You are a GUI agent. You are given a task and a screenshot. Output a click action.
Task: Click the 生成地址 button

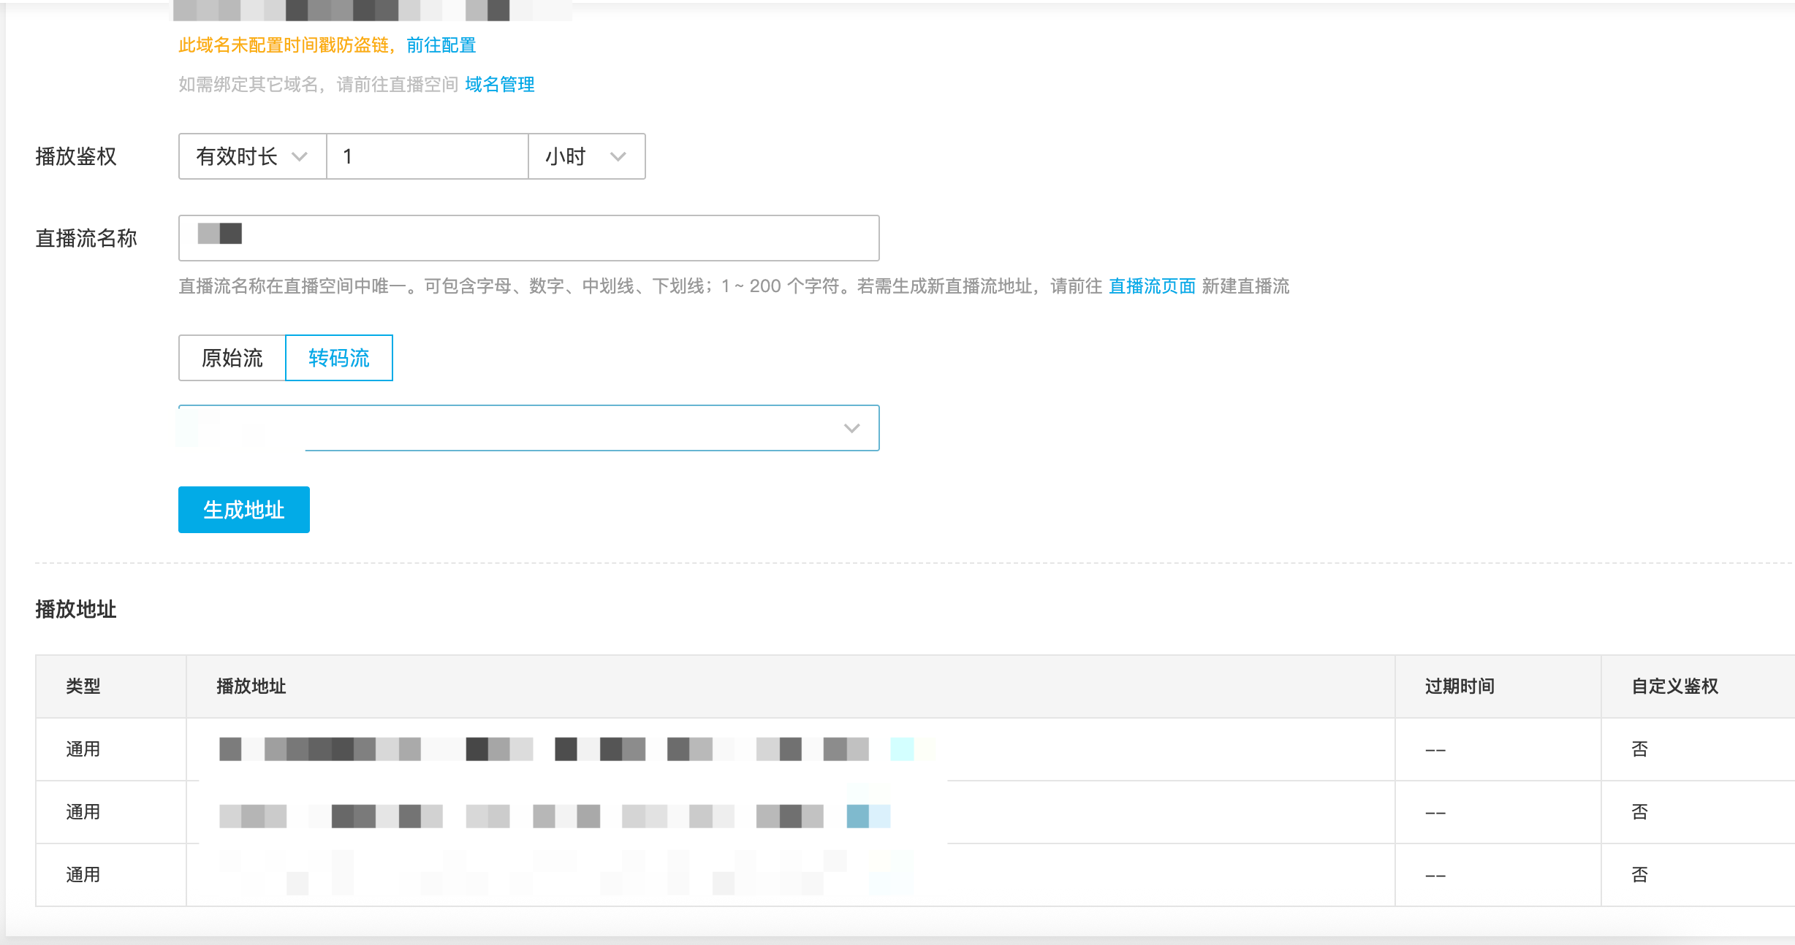243,510
